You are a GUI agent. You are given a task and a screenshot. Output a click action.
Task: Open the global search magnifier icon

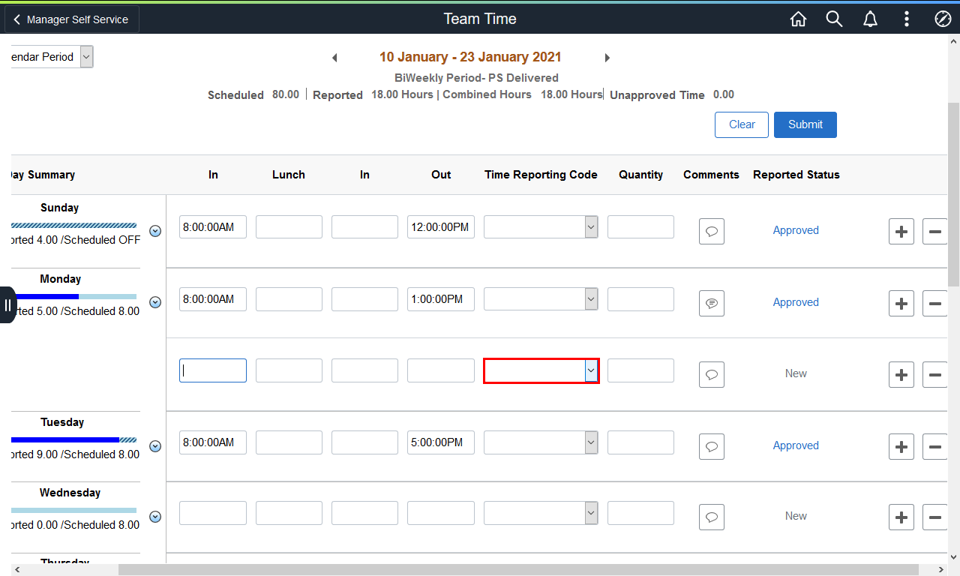coord(834,19)
